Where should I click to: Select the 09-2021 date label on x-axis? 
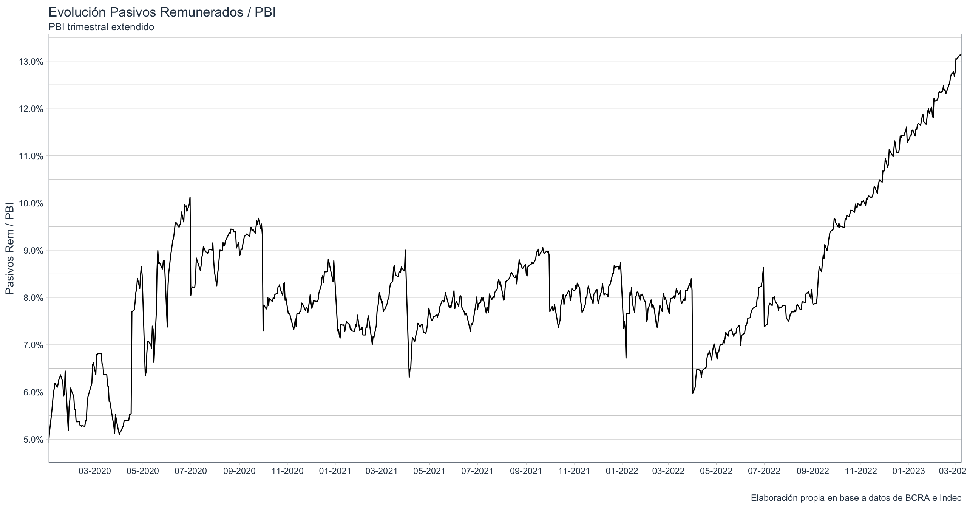click(526, 471)
